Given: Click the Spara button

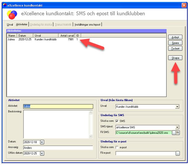Looking at the screenshot, I should [175, 43].
